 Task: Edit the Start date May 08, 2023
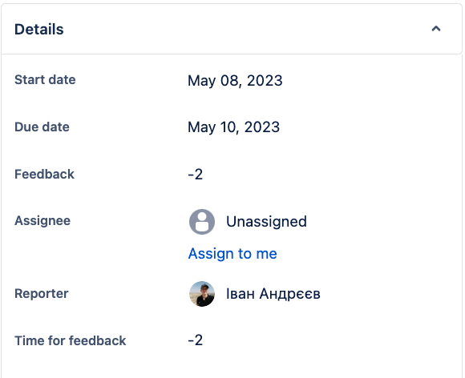click(x=235, y=81)
